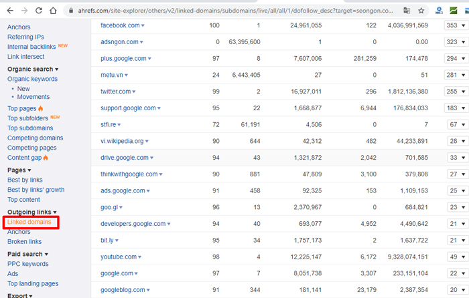Click the browser forward arrow
The image size is (469, 298).
(25, 11)
